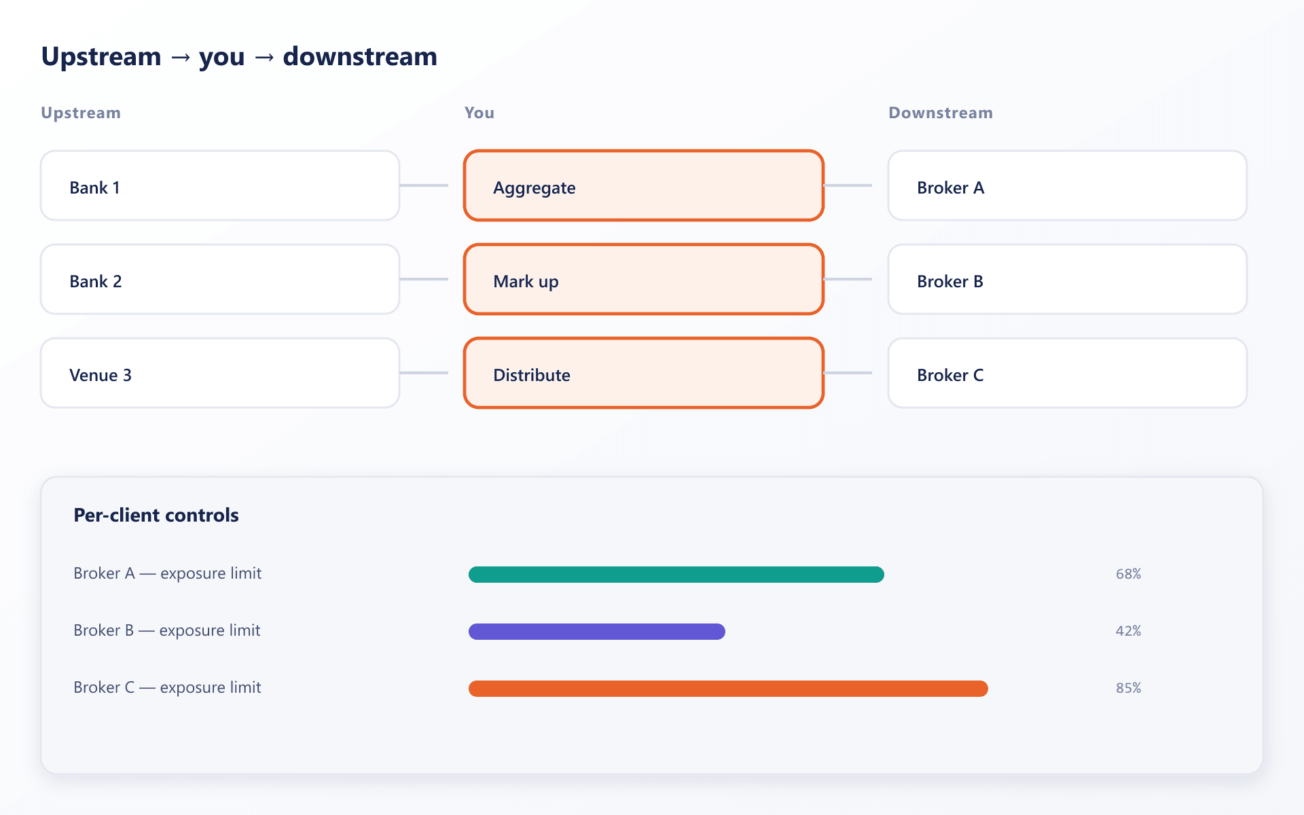Image resolution: width=1304 pixels, height=815 pixels.
Task: Click the 42% value
Action: point(1128,631)
